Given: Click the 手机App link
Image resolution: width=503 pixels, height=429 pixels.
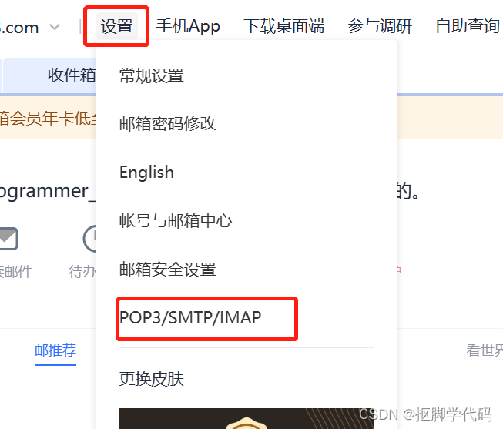Looking at the screenshot, I should [188, 26].
